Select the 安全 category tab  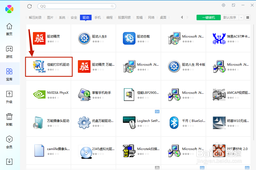74,17
